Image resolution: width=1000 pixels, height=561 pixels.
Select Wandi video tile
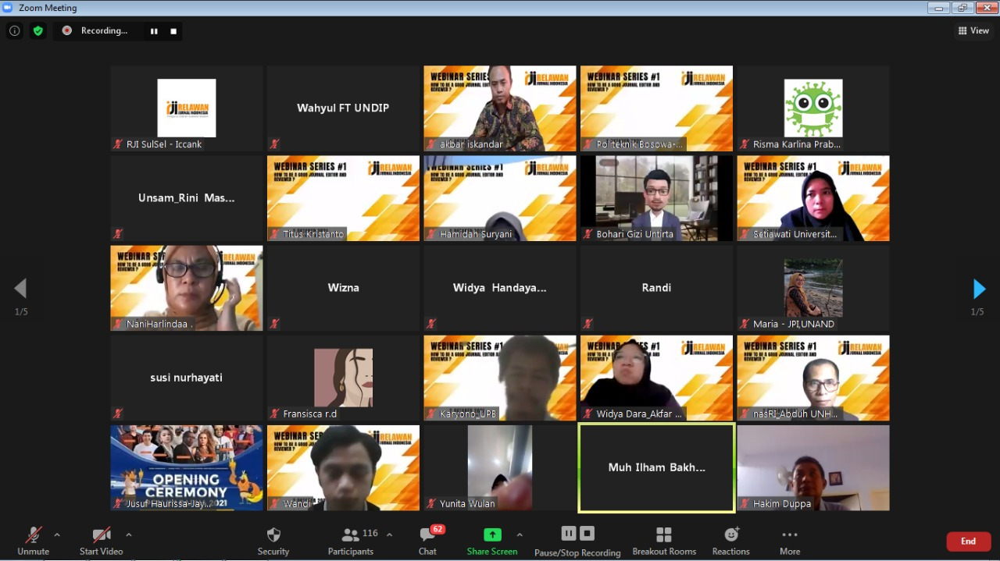[343, 467]
